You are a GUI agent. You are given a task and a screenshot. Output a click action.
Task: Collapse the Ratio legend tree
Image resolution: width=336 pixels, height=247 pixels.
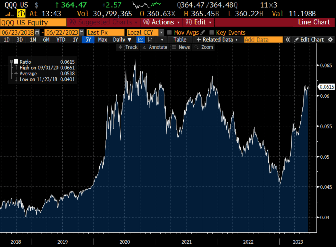pos(11,62)
